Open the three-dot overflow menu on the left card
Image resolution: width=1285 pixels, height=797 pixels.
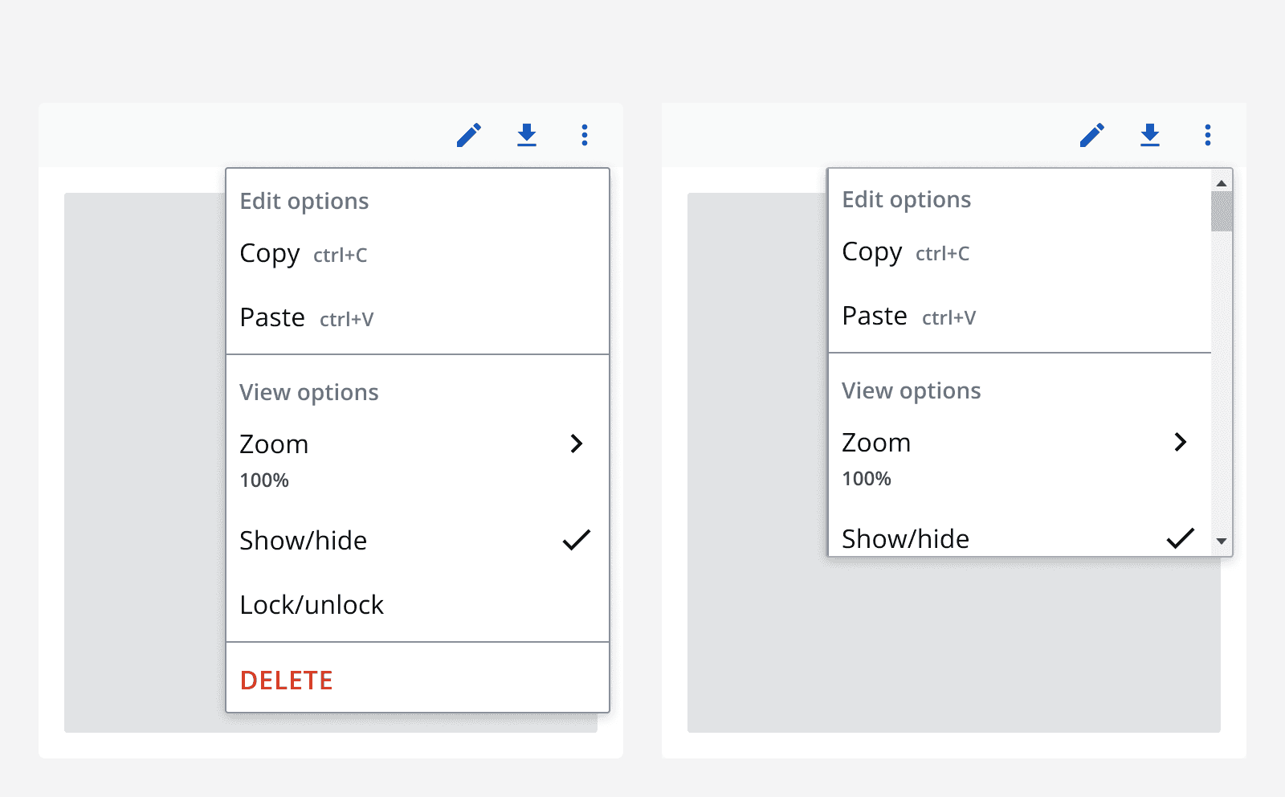coord(585,135)
